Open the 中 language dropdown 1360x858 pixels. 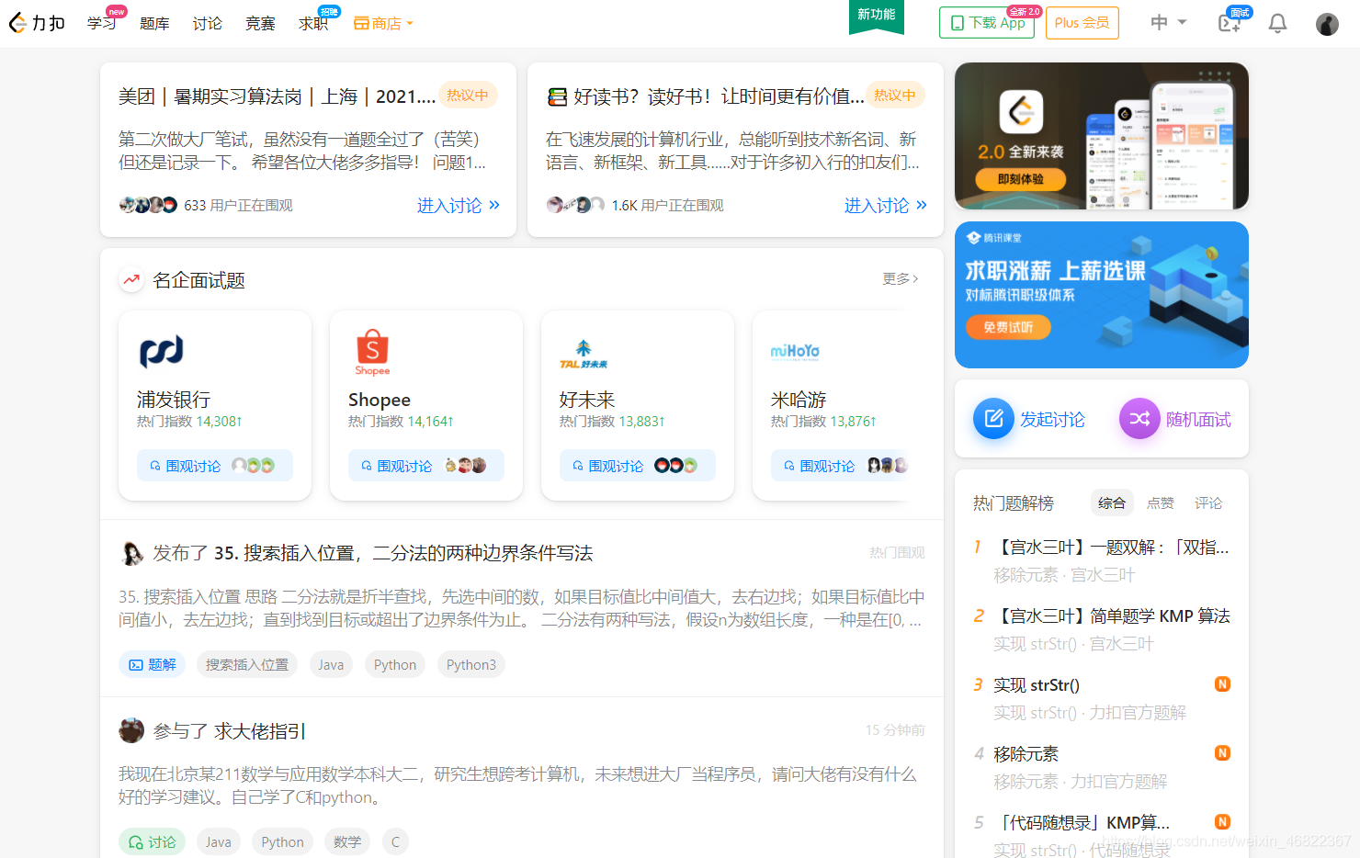1169,22
